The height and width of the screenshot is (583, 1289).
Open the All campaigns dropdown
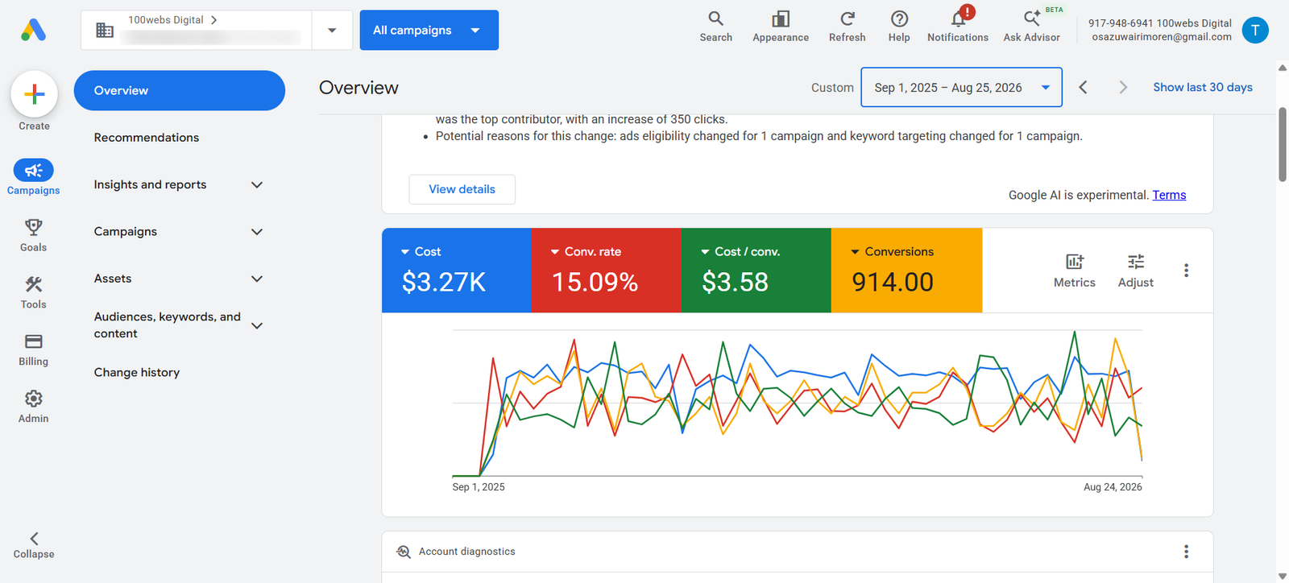(429, 30)
